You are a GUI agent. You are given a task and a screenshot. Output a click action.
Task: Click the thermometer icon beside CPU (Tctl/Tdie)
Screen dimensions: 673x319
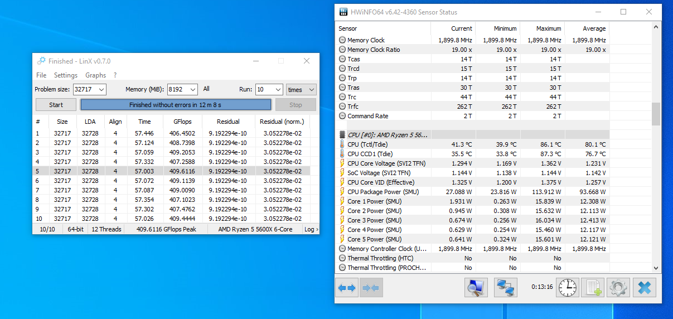tap(342, 144)
